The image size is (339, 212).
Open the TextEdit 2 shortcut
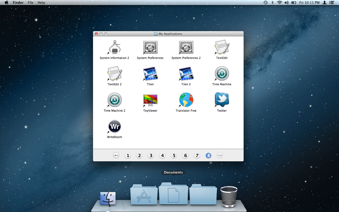115,73
